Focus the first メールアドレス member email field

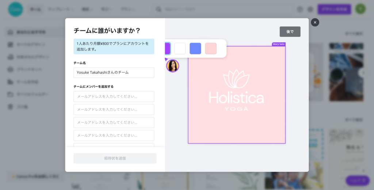[114, 97]
